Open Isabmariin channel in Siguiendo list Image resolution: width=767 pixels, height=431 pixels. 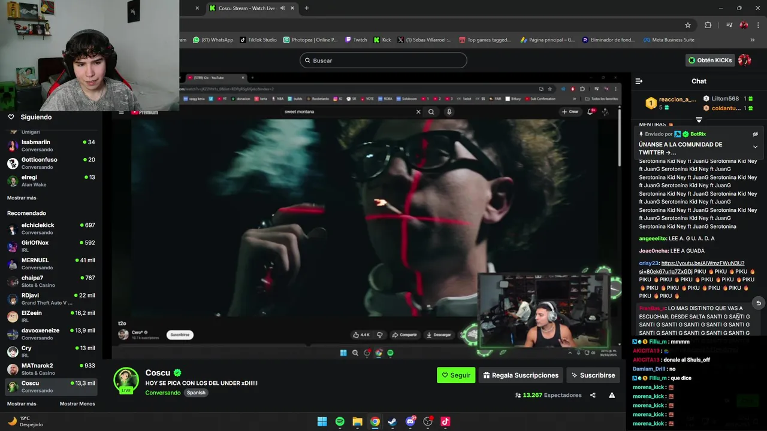pyautogui.click(x=51, y=145)
